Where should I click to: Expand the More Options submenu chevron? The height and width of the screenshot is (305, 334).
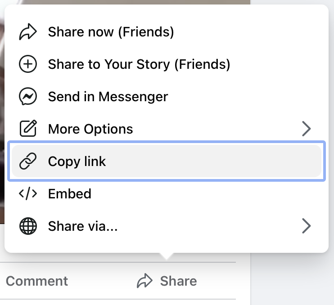(x=307, y=129)
